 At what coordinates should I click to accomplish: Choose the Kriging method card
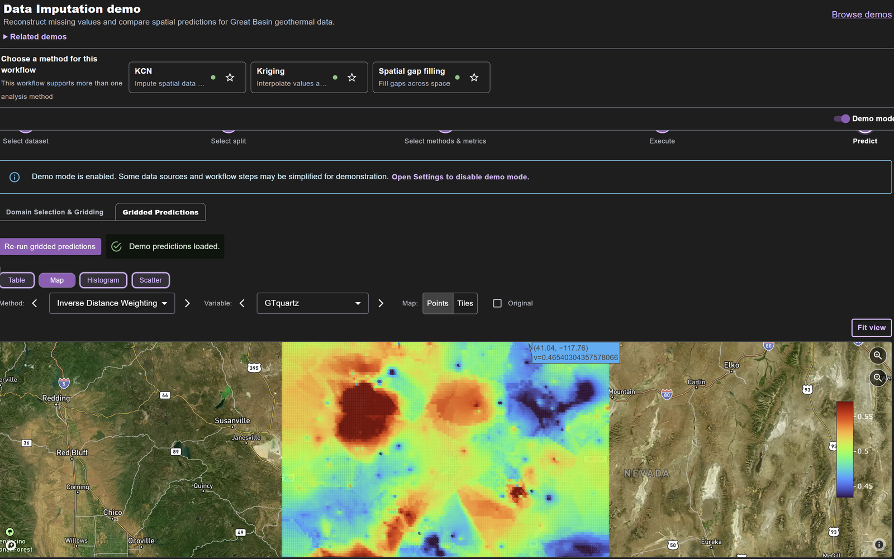(309, 78)
